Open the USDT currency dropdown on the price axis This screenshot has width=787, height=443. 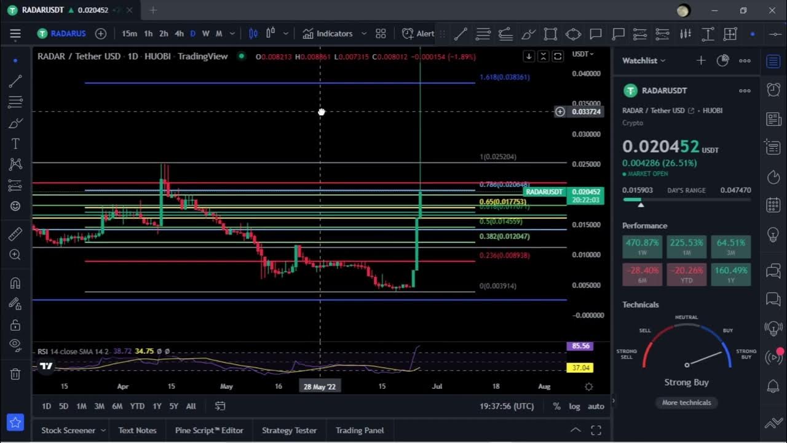click(583, 54)
